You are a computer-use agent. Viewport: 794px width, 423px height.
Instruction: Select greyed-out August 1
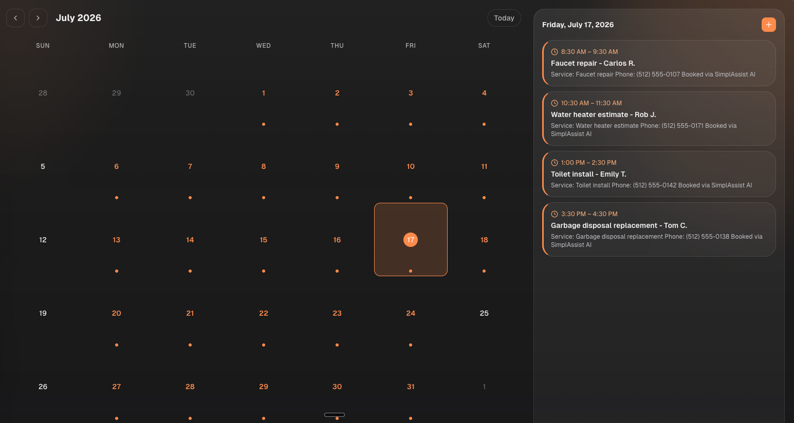pos(484,387)
